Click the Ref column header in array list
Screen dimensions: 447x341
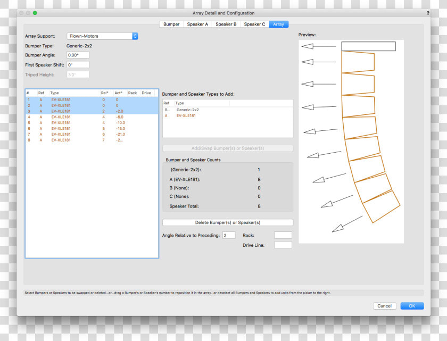tap(43, 93)
